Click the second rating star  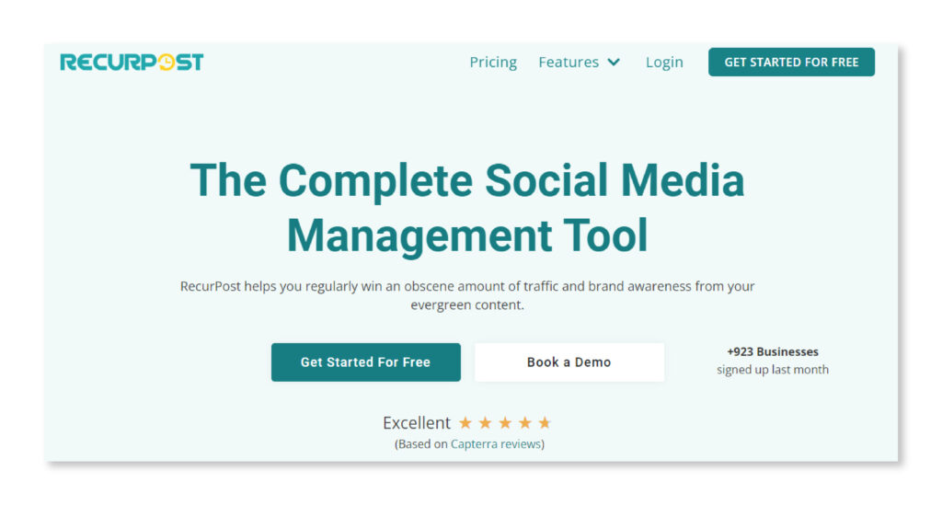[x=485, y=423]
